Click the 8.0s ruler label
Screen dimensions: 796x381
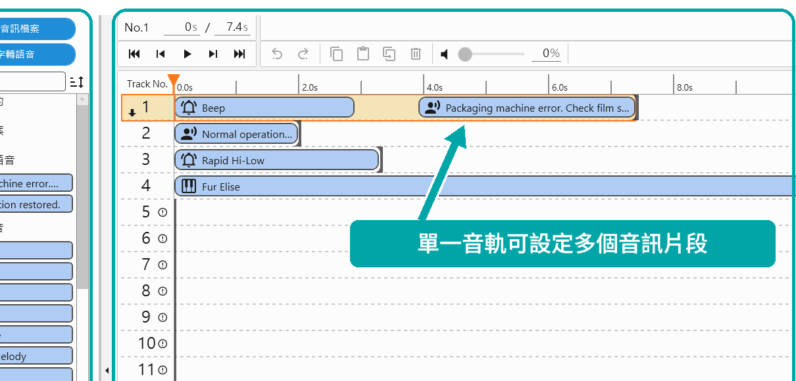coord(684,87)
